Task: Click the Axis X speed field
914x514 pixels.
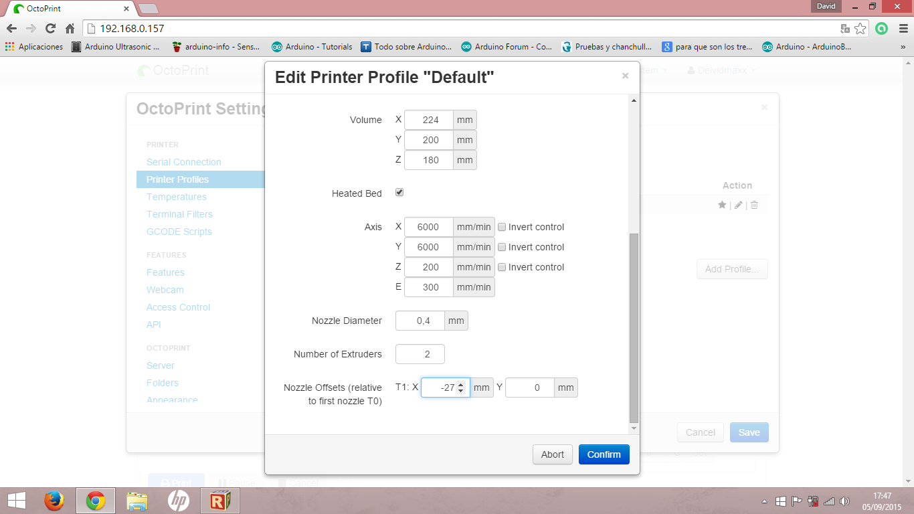Action: (429, 227)
